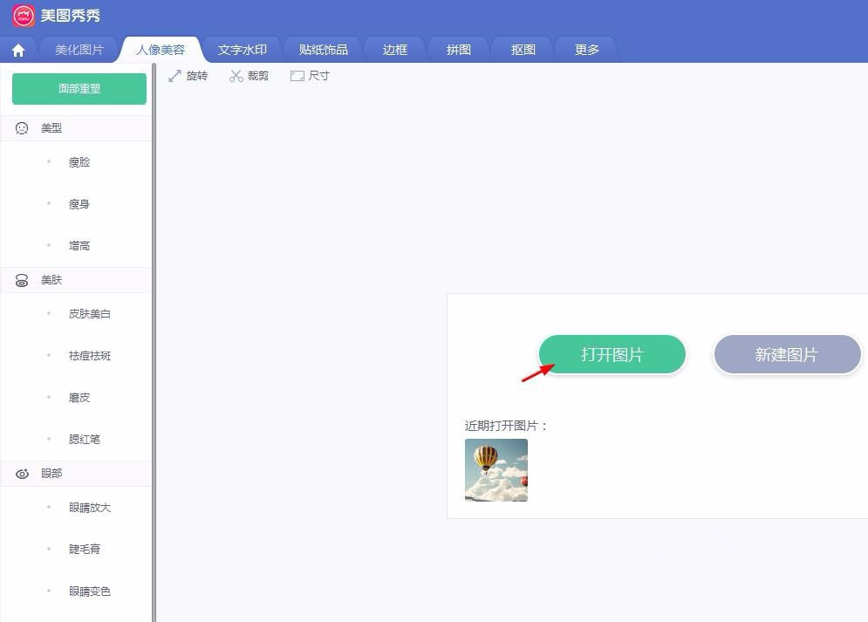Click the eye icon beside 眼部
868x622 pixels.
pyautogui.click(x=22, y=474)
